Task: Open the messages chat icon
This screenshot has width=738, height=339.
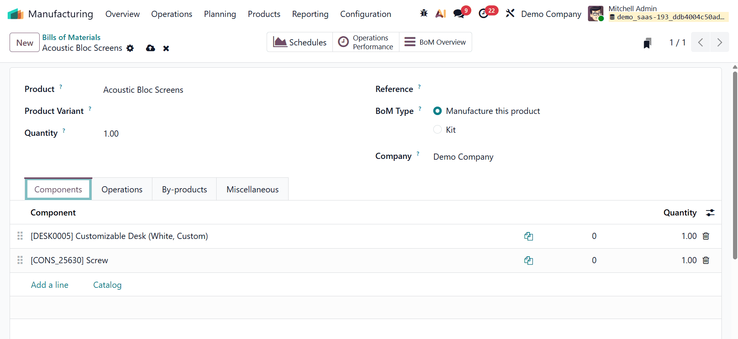Action: point(459,14)
